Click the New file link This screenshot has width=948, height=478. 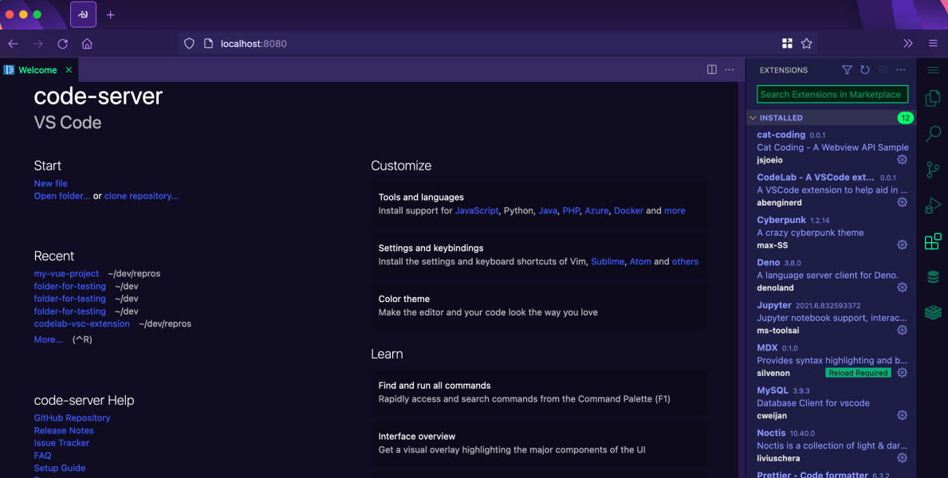(x=50, y=183)
